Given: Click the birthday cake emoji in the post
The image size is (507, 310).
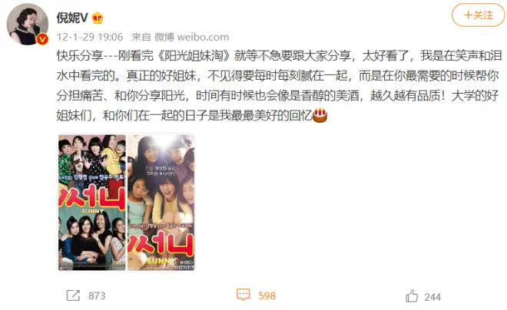Looking at the screenshot, I should coord(320,115).
